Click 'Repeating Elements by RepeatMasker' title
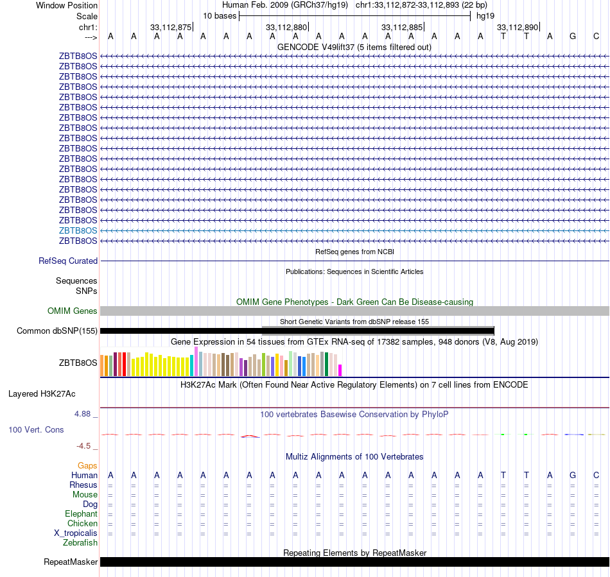Image resolution: width=610 pixels, height=577 pixels. pyautogui.click(x=354, y=553)
